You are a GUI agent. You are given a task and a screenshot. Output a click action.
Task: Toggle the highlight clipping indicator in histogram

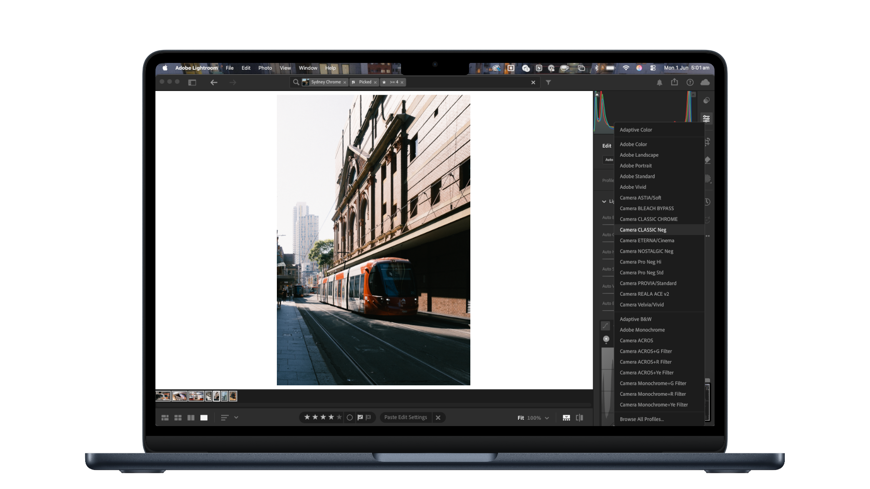693,94
